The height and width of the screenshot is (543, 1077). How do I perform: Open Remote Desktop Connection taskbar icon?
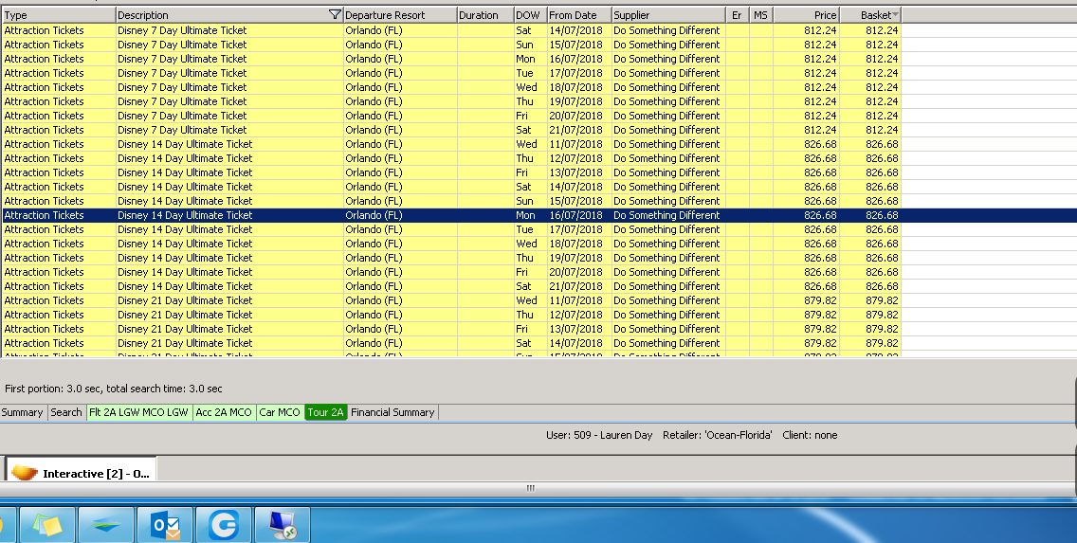283,525
